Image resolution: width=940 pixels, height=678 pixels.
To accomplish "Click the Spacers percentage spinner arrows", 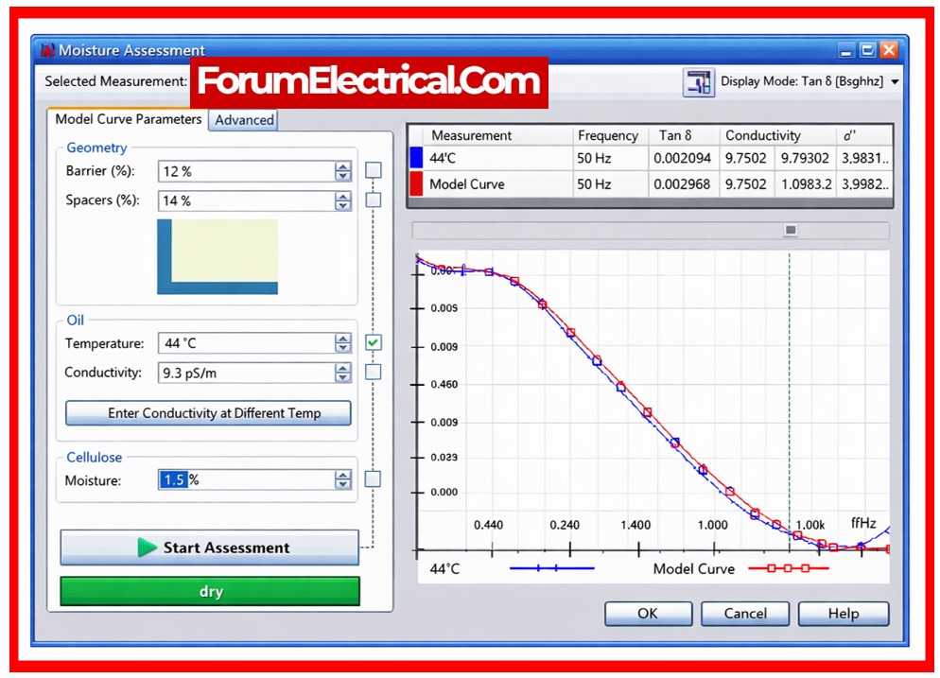I will click(342, 201).
